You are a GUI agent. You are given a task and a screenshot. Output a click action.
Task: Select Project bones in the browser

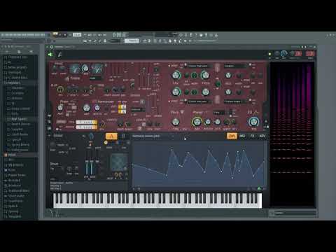click(x=17, y=175)
